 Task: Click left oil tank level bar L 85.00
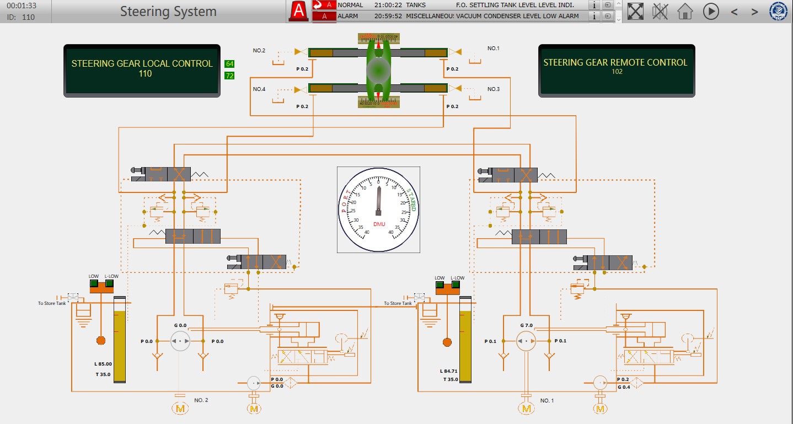point(120,340)
